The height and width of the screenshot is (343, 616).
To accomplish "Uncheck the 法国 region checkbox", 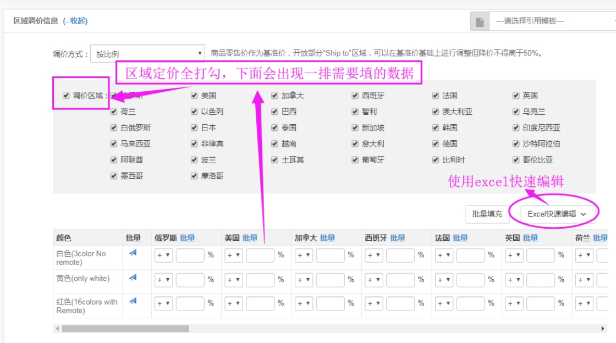I will pyautogui.click(x=435, y=95).
